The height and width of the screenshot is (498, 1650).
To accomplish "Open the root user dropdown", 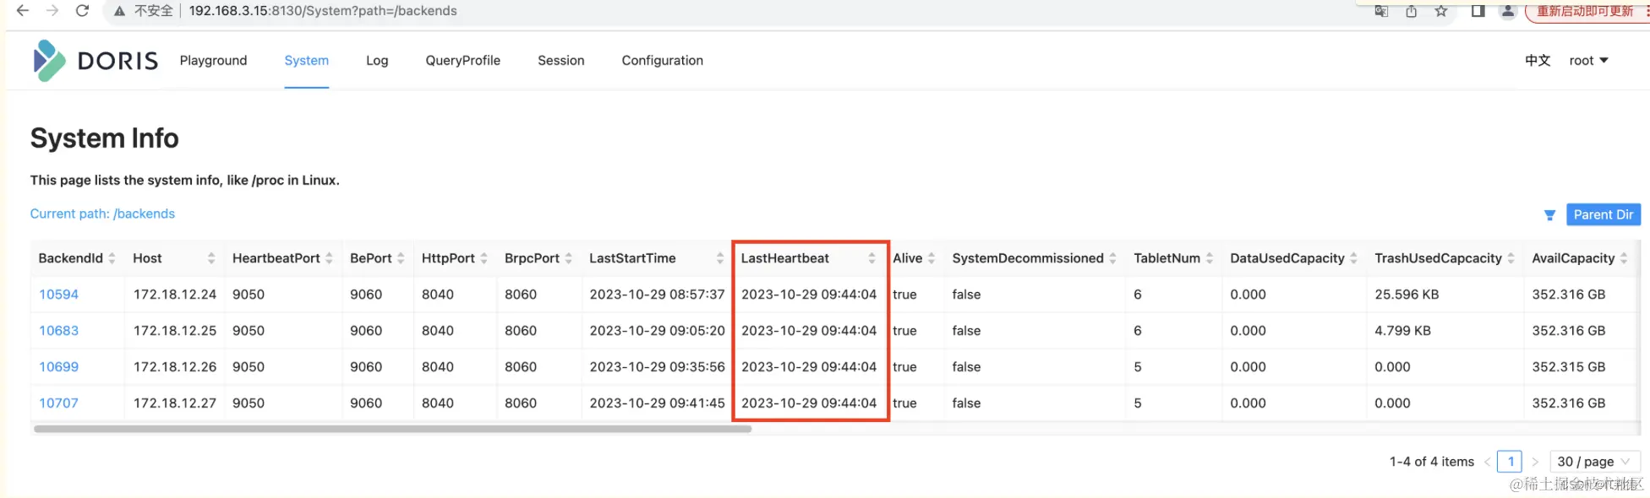I will tap(1588, 61).
